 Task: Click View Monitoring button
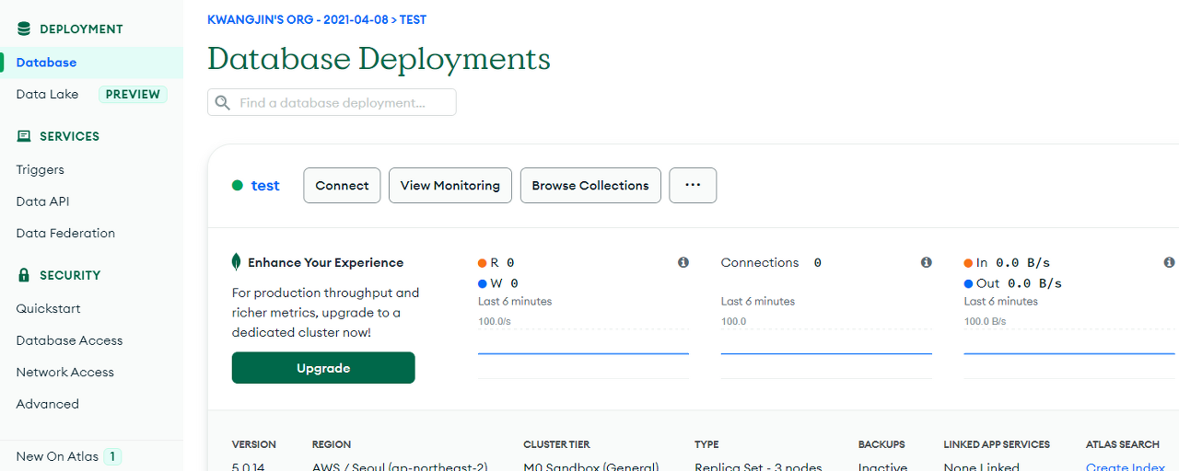click(x=449, y=185)
